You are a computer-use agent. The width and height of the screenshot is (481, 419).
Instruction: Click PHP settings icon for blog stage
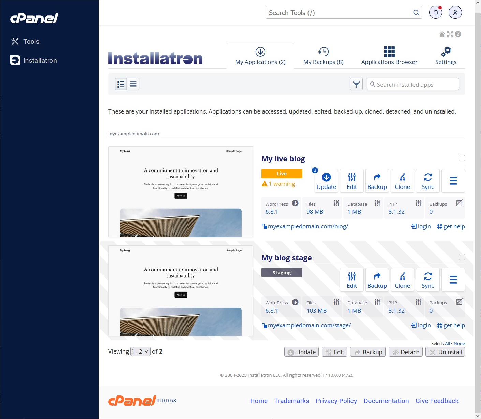click(x=418, y=302)
